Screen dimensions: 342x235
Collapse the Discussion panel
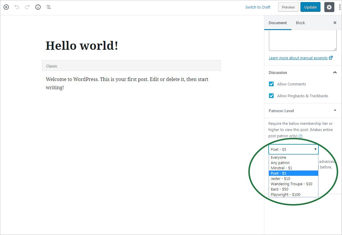click(x=335, y=72)
